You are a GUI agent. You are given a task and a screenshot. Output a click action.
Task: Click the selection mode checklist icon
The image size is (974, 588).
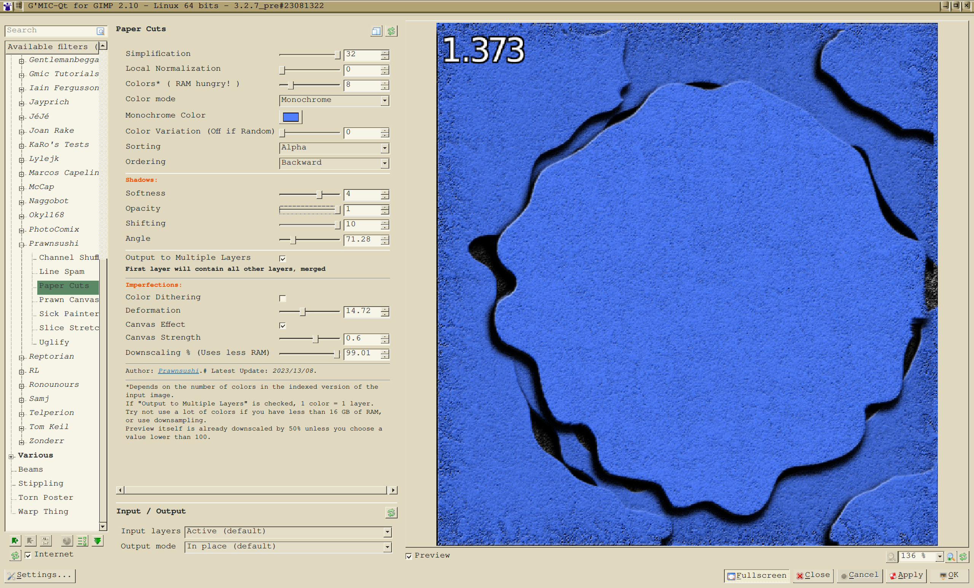tap(82, 540)
